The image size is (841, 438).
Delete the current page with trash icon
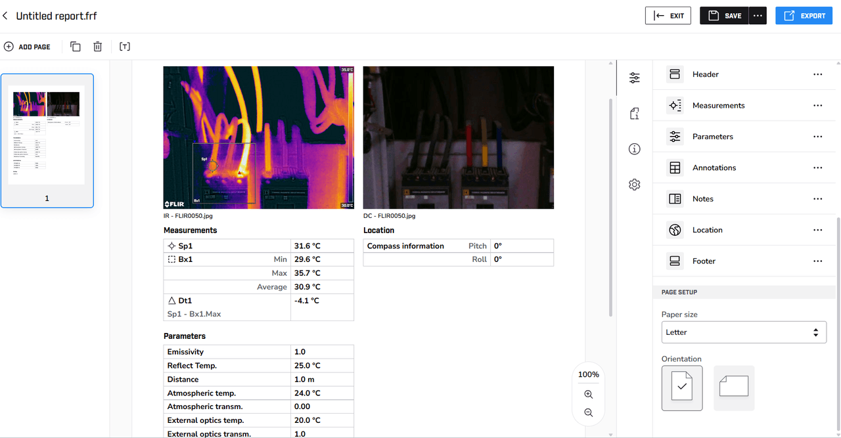(97, 46)
